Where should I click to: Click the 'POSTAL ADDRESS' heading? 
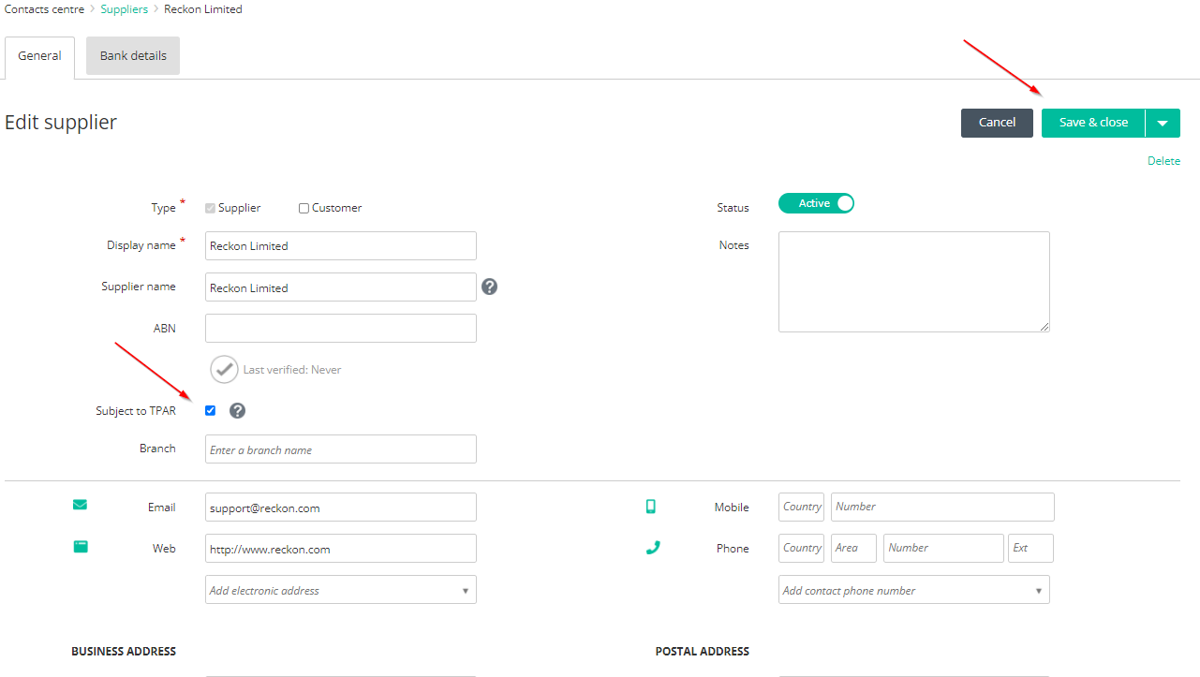(x=703, y=651)
